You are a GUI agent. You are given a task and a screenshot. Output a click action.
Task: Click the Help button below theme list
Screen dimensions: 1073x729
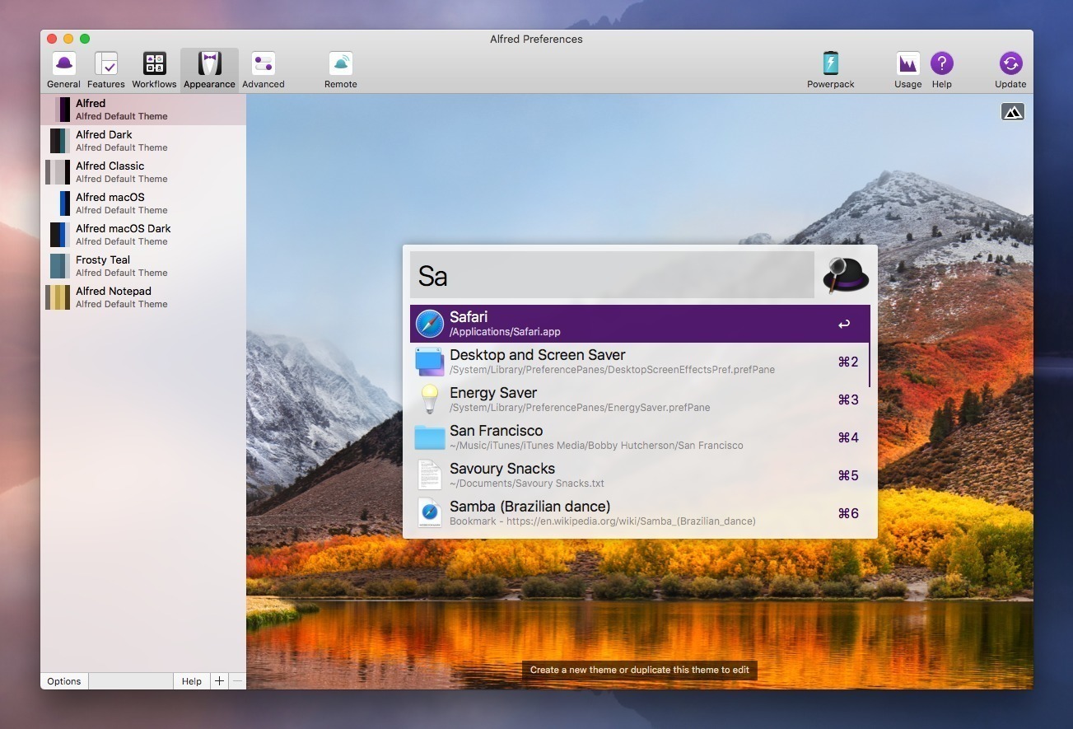191,681
